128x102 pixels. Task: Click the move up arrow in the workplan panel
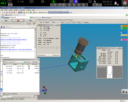pos(30,27)
